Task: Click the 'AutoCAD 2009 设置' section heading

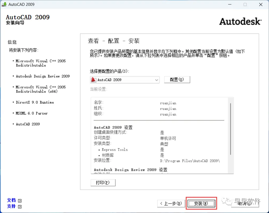Action: click(x=113, y=127)
